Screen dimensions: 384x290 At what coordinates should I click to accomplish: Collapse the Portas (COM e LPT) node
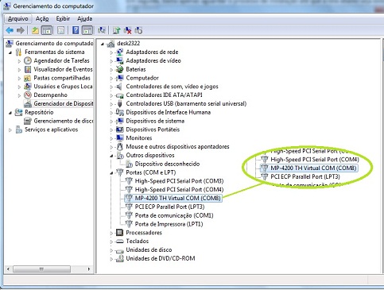(x=111, y=173)
